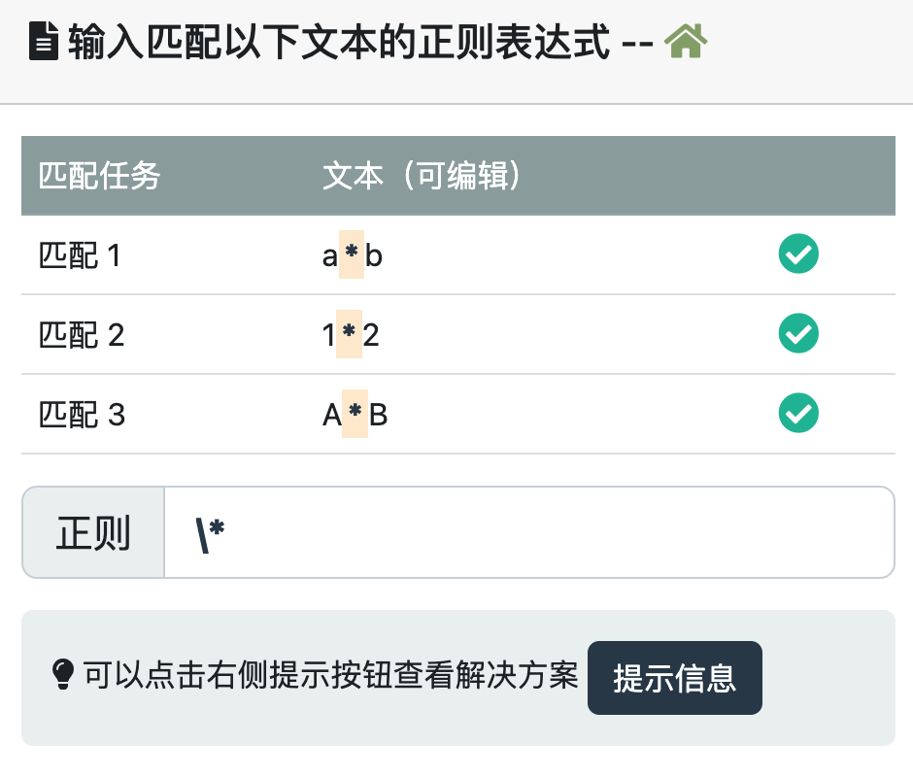The height and width of the screenshot is (777, 913).
Task: Click the editable text "a*b"
Action: (353, 256)
